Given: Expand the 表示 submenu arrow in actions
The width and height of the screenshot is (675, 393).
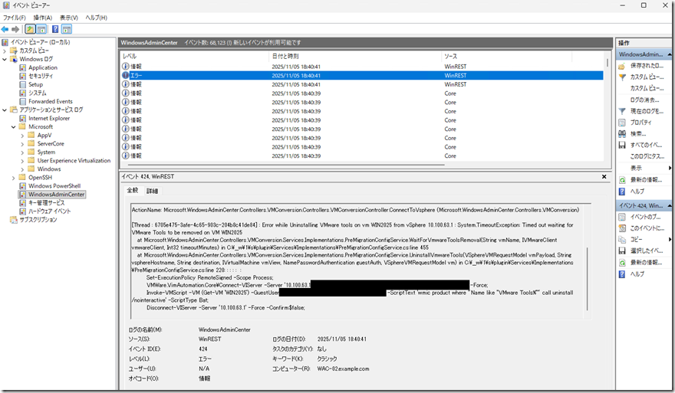Looking at the screenshot, I should click(x=670, y=168).
